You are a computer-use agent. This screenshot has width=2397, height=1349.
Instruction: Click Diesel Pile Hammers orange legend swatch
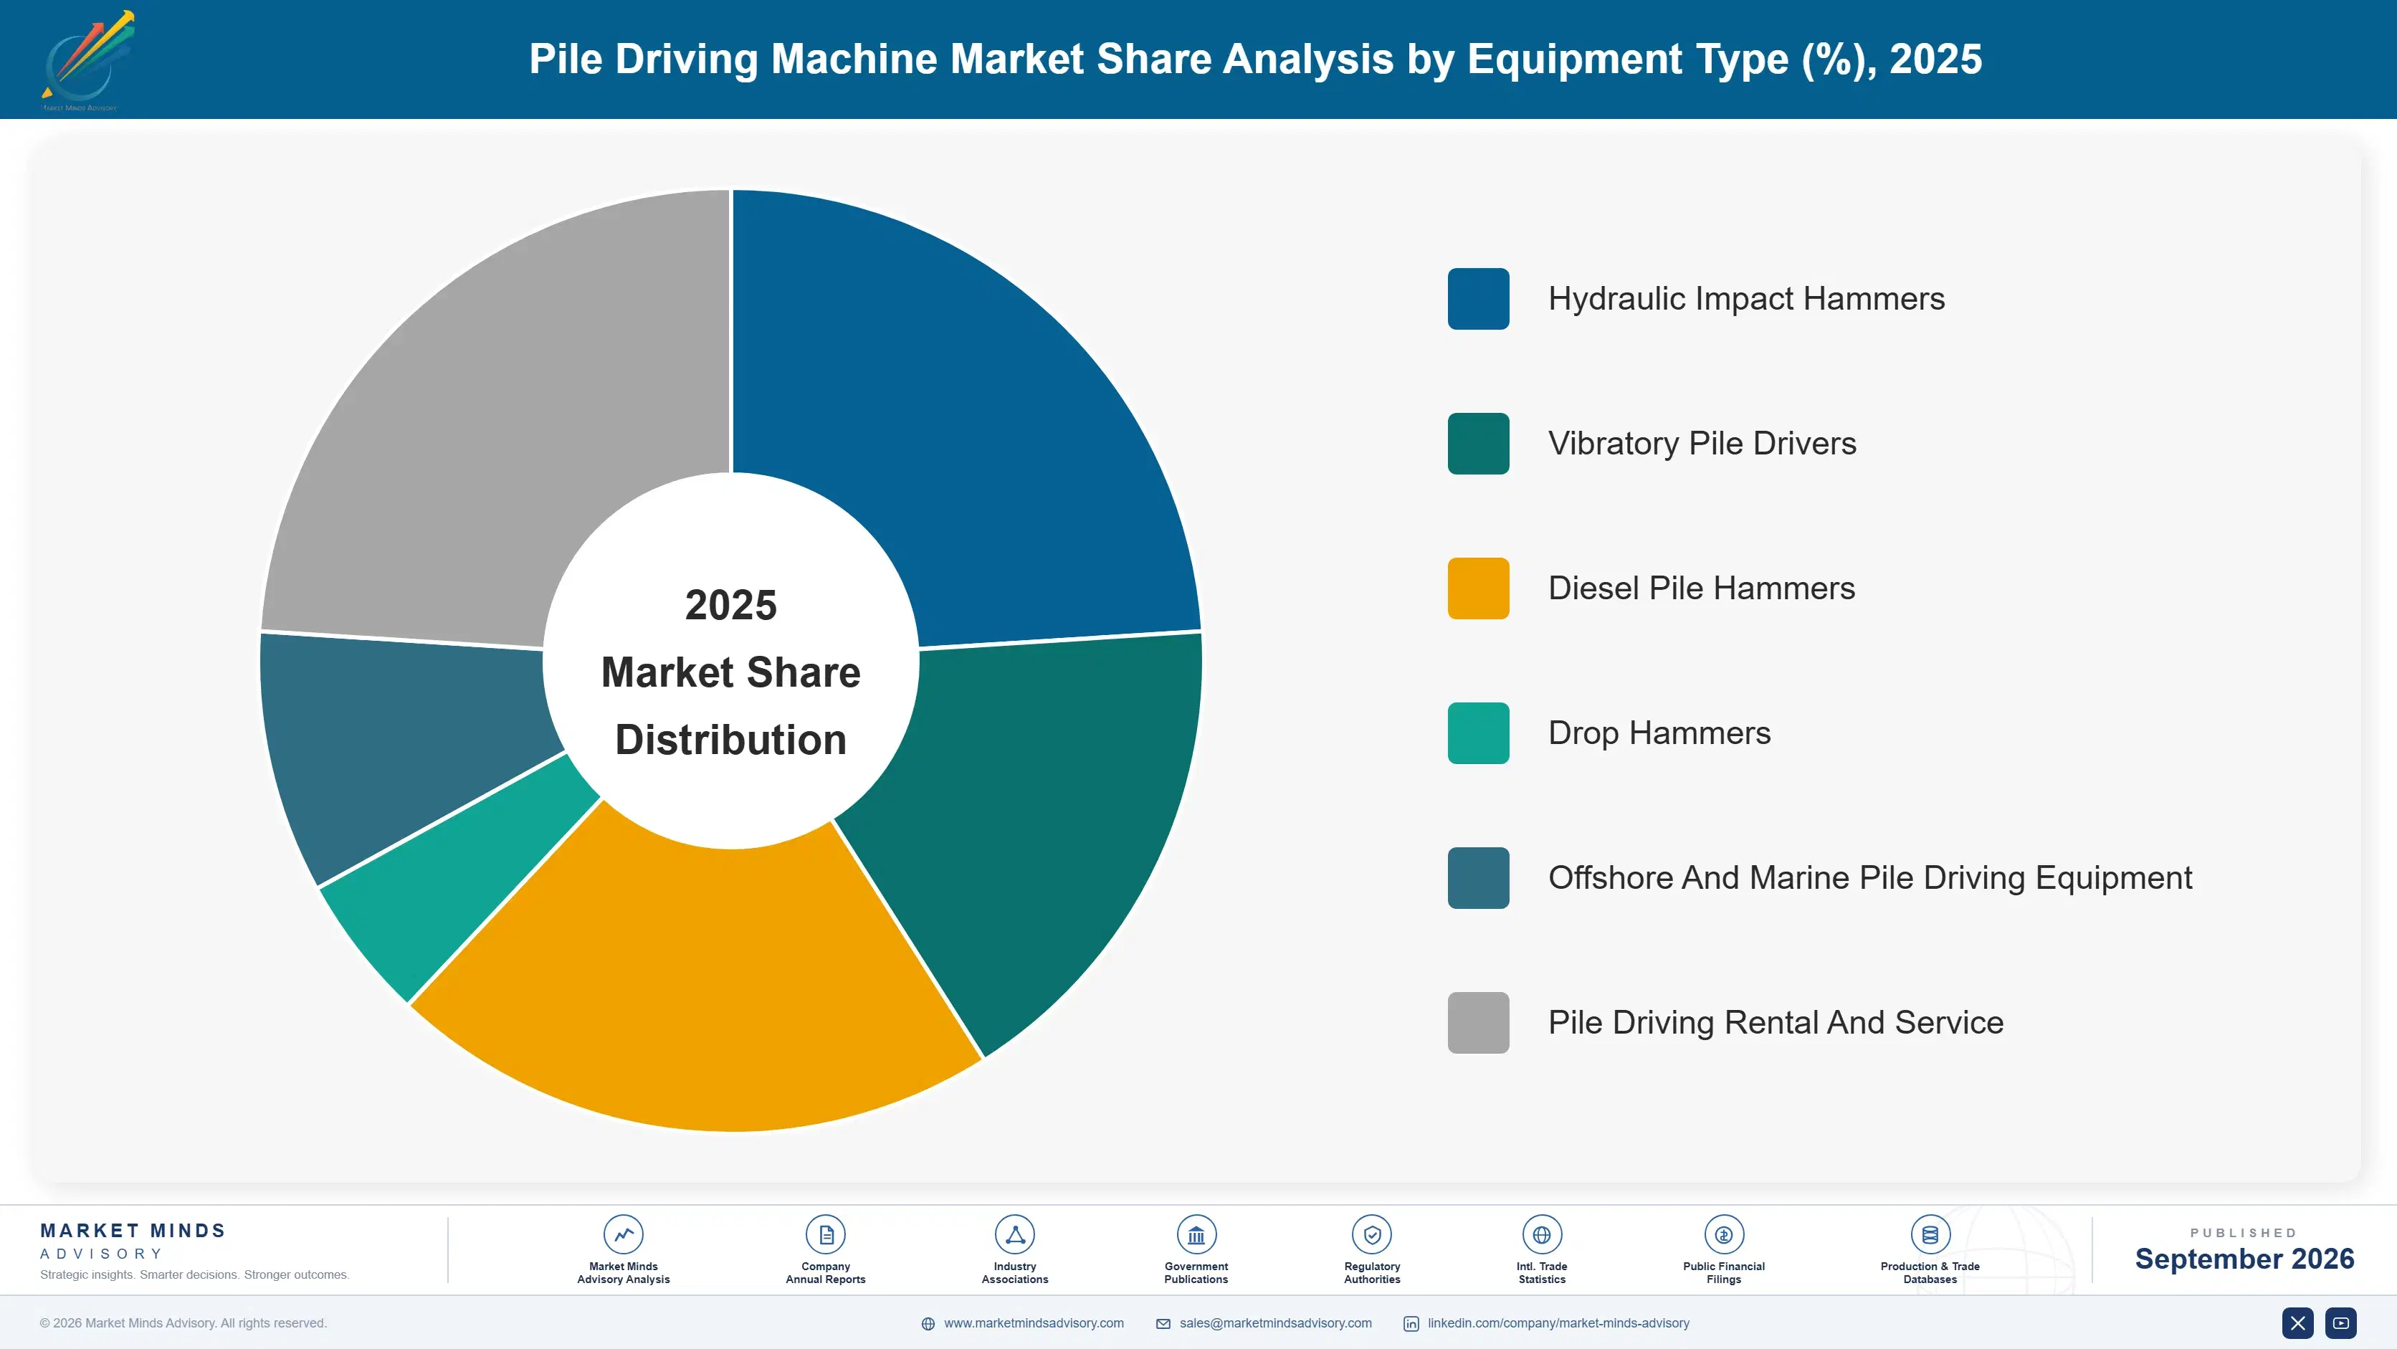pyautogui.click(x=1477, y=588)
